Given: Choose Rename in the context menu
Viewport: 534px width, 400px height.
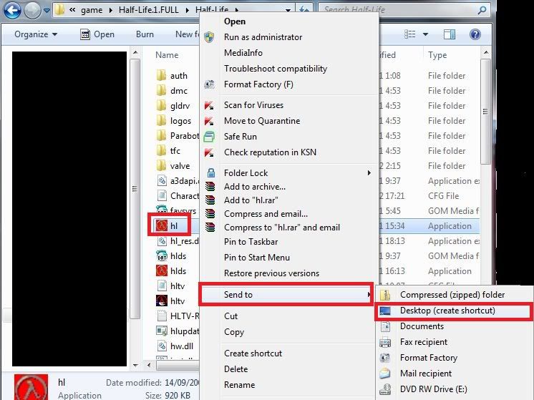Looking at the screenshot, I should [x=239, y=385].
